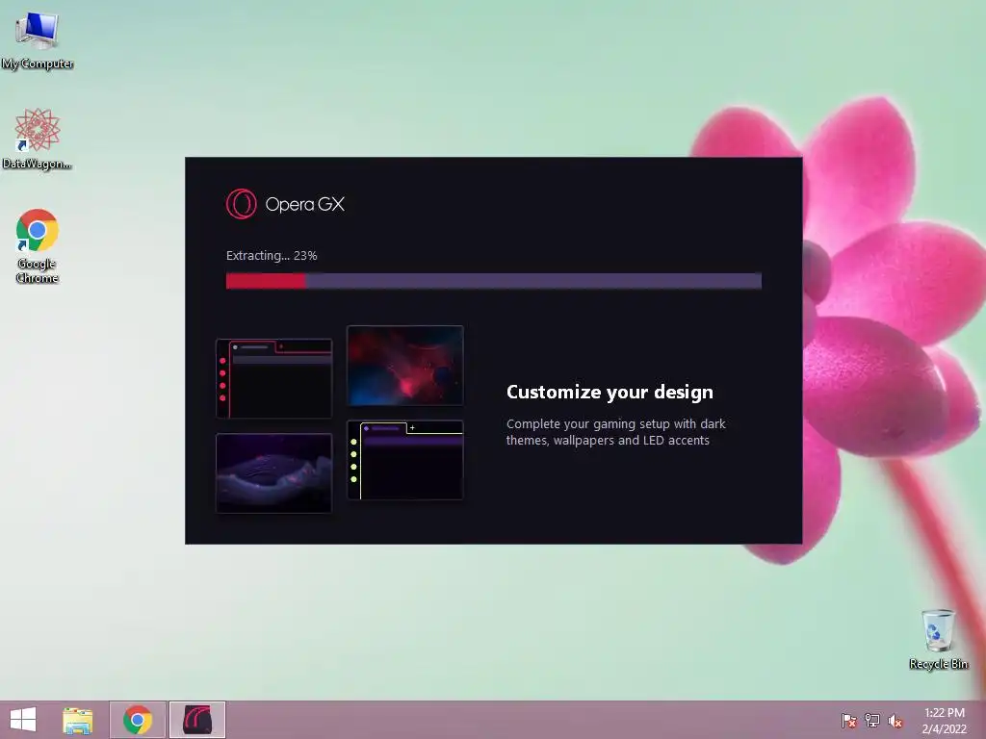The image size is (986, 739).
Task: Open the Action Center flag tray icon
Action: click(x=848, y=721)
